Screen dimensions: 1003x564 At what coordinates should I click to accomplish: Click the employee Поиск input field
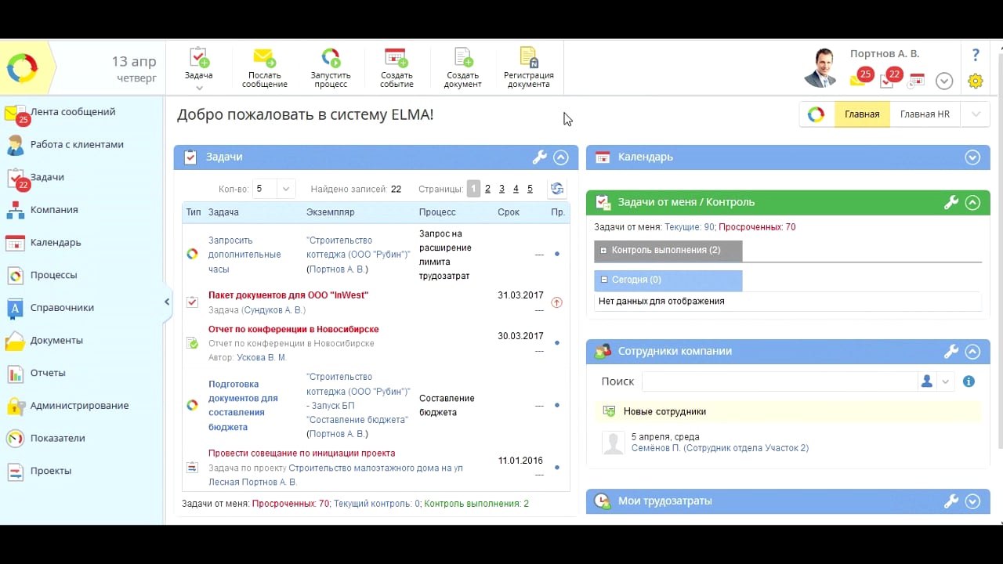point(780,381)
